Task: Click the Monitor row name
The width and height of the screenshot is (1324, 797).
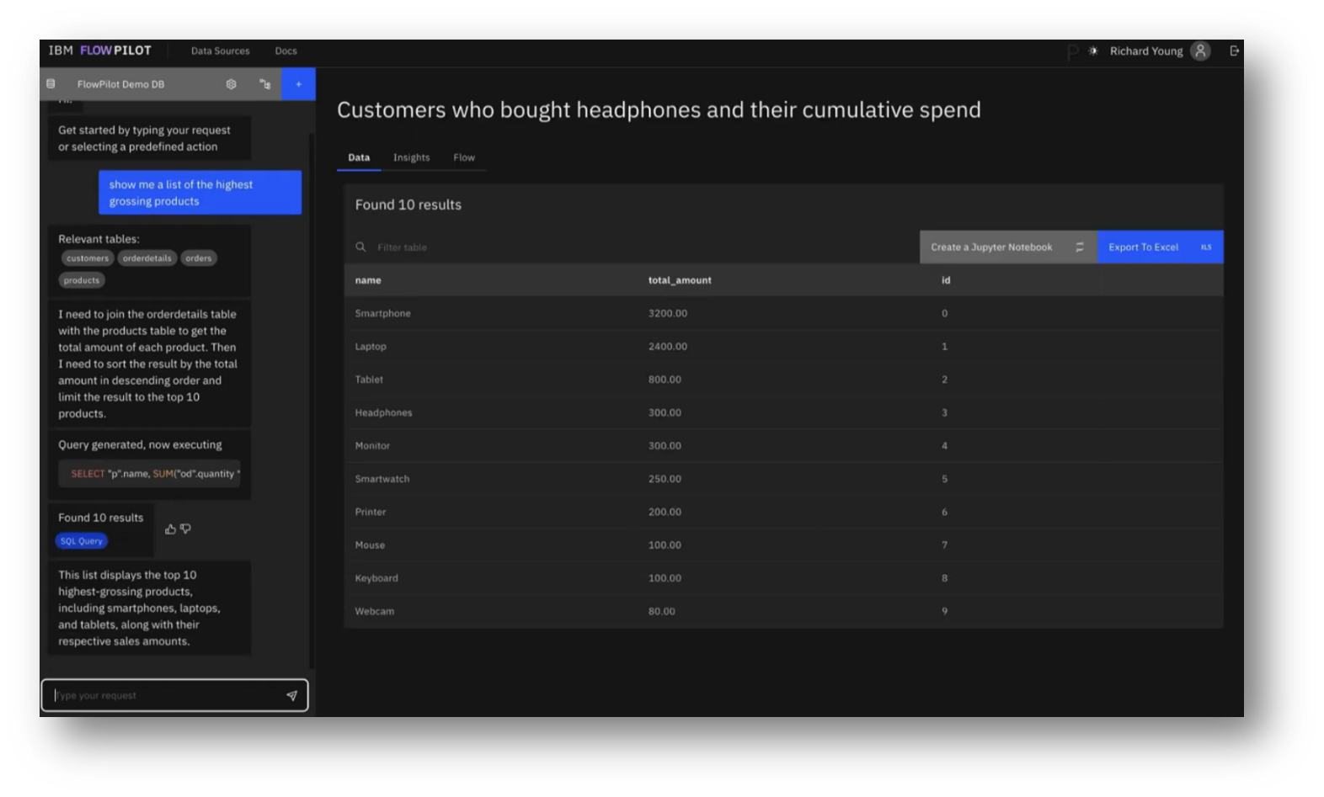Action: 372,446
